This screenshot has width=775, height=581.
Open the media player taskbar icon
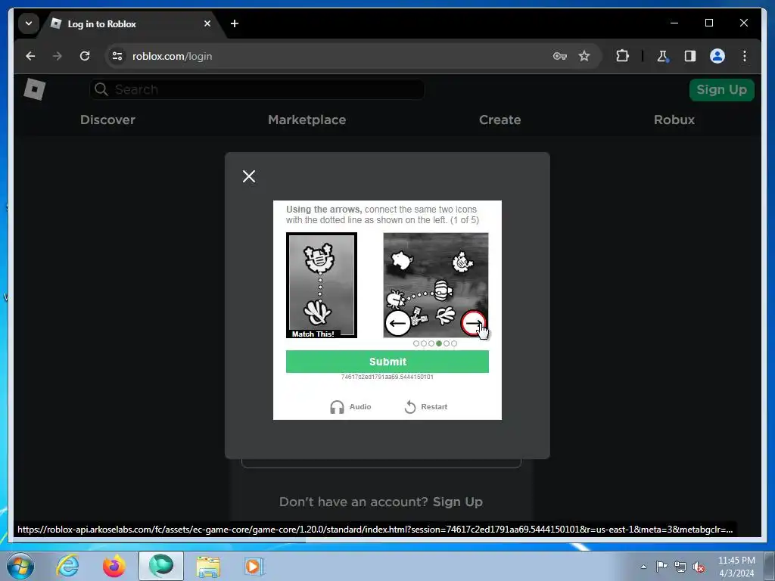coord(254,566)
